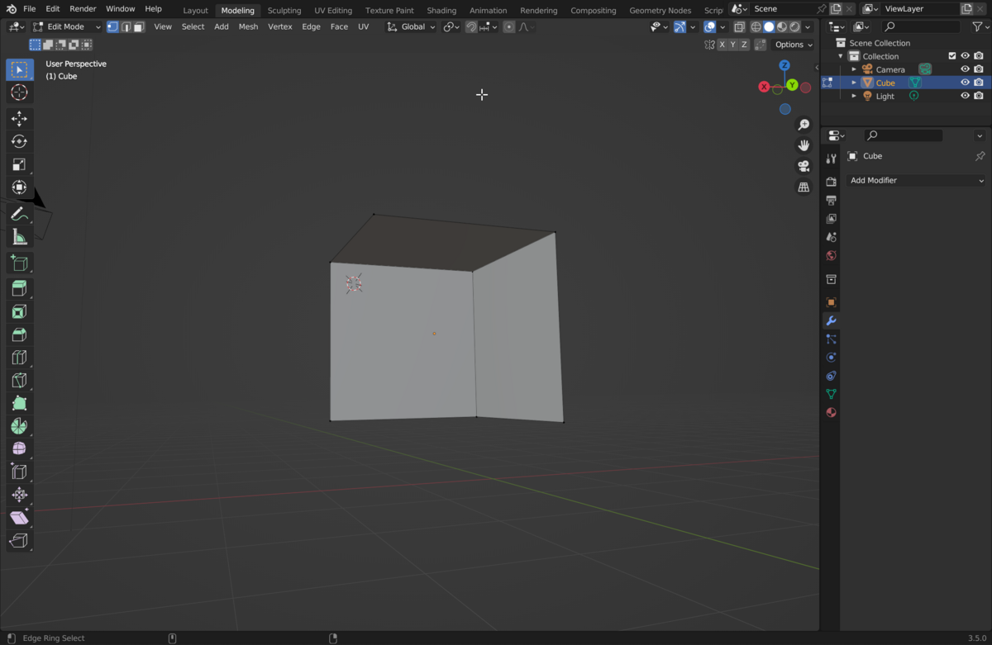
Task: Open Global transform orientation dropdown
Action: tap(411, 26)
